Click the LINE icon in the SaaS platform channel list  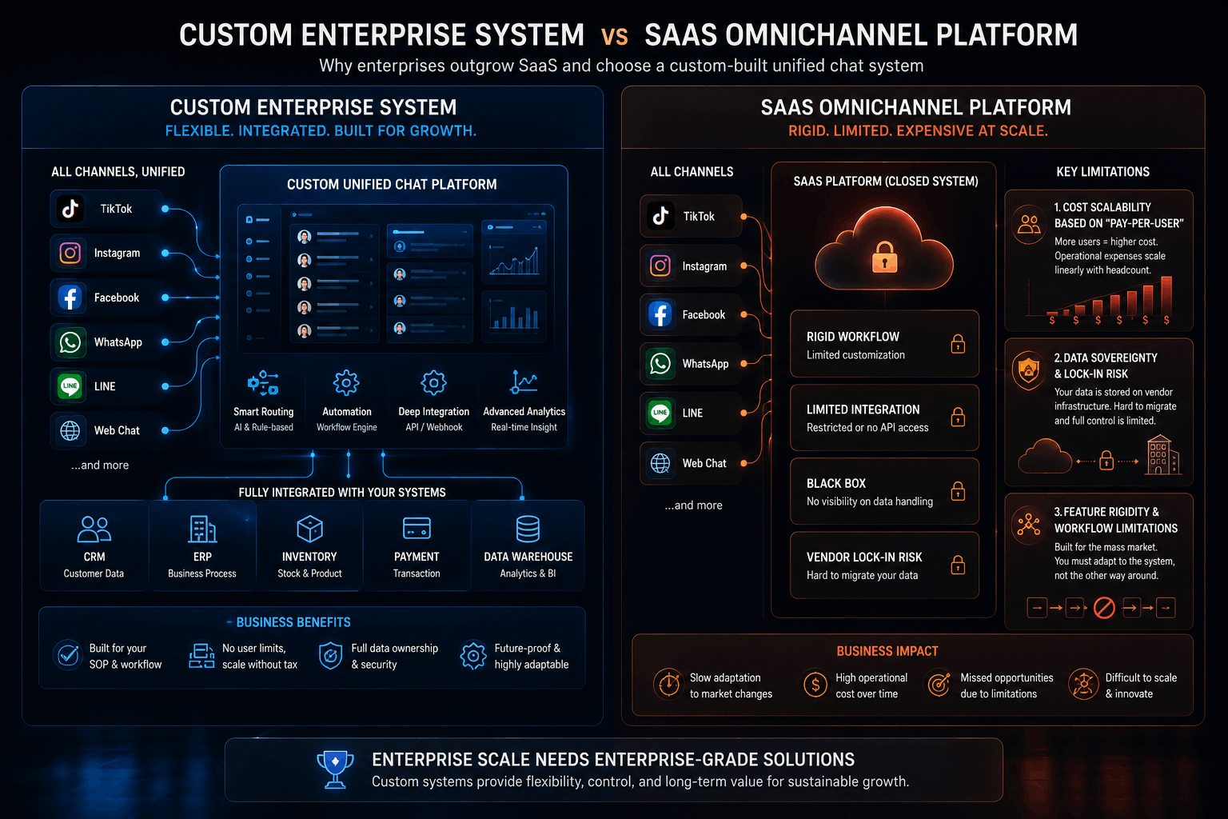coord(660,413)
